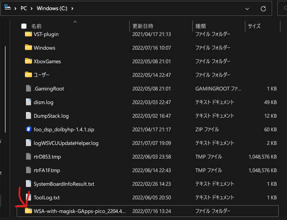This screenshot has width=287, height=220.
Task: Click the PC breadcrumb link
Action: coord(24,8)
